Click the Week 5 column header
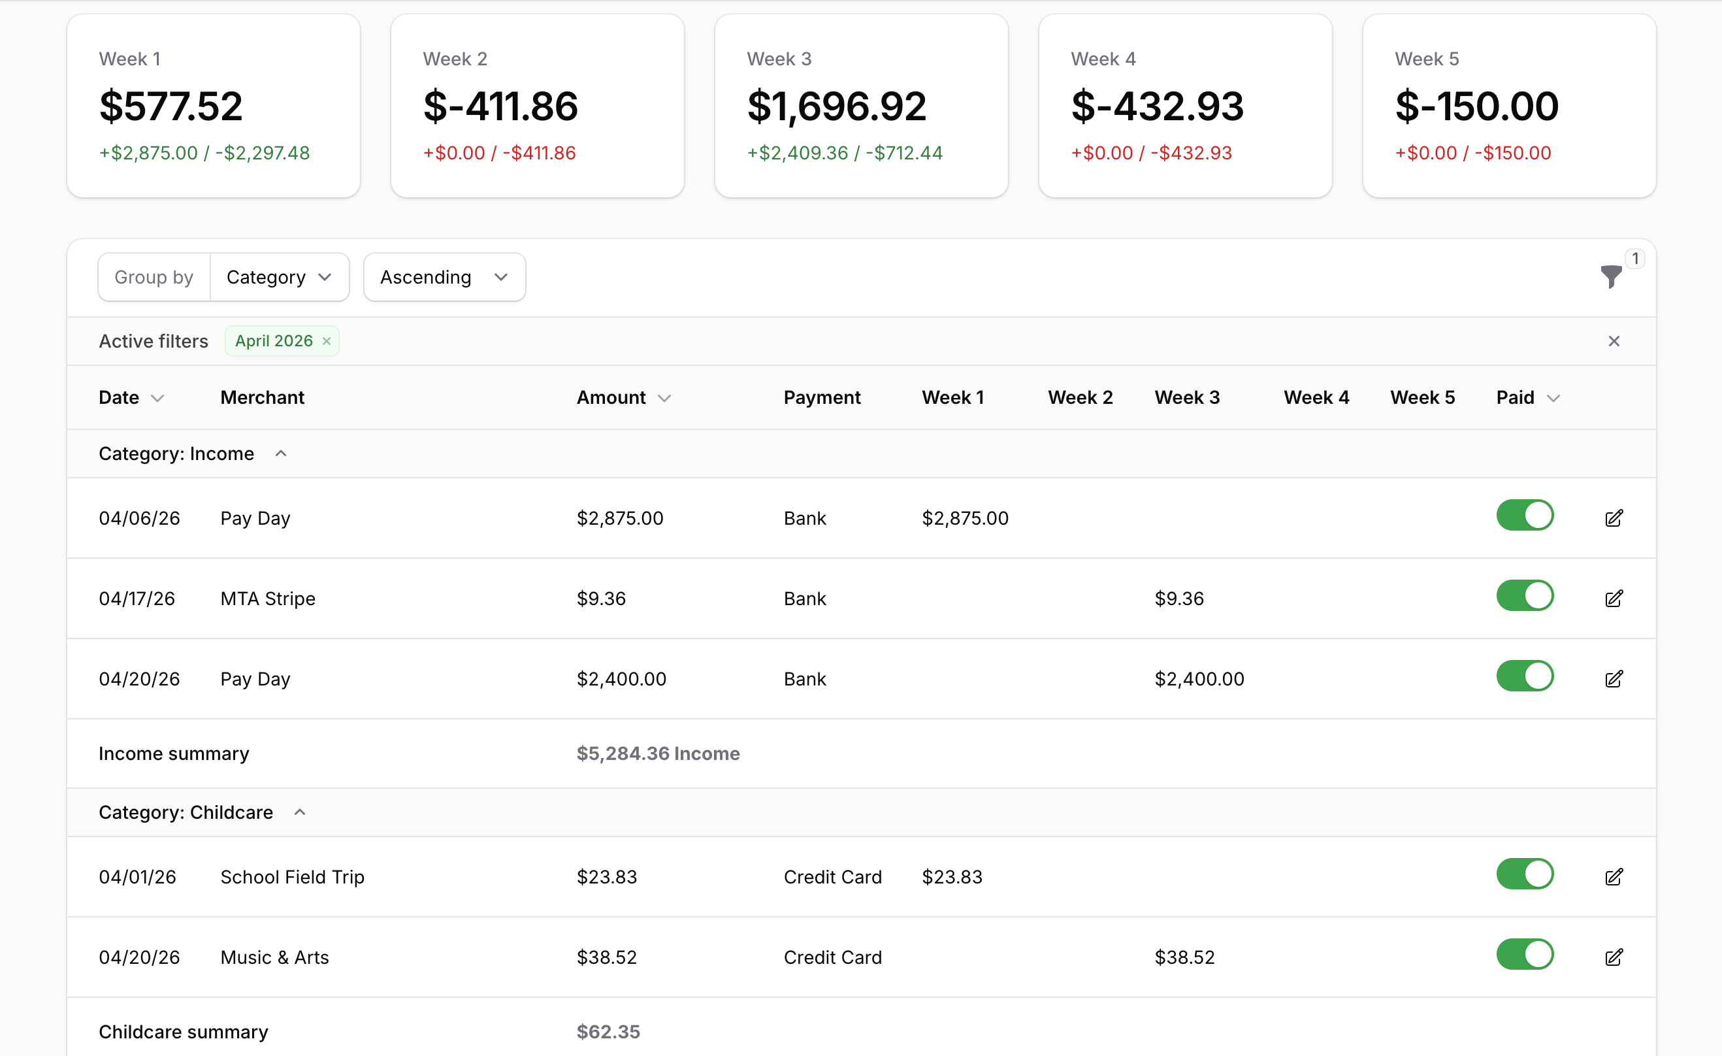This screenshot has width=1722, height=1056. (x=1422, y=398)
